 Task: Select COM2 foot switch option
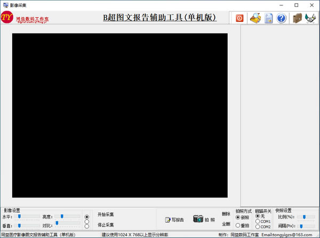tap(259, 227)
